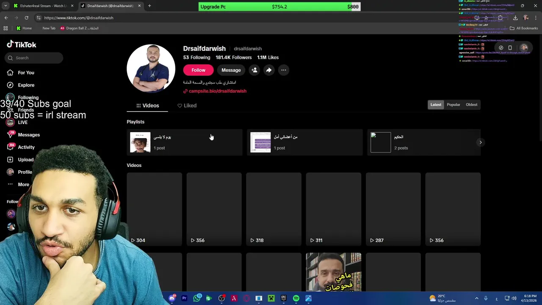Bookmark this page with star icon
Screen dimensions: 542x305
tap(486, 18)
